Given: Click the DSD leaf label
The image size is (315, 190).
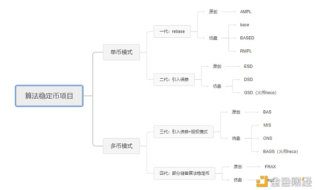Looking at the screenshot, I should (x=248, y=80).
